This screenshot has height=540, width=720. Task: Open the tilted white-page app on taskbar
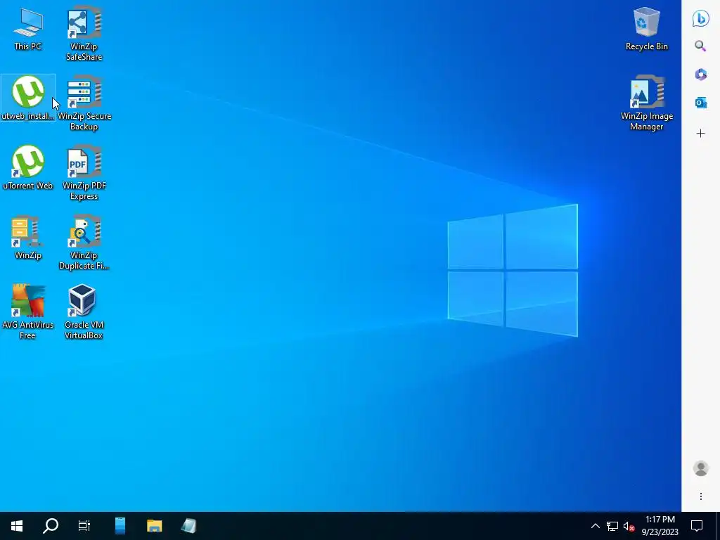(x=188, y=526)
